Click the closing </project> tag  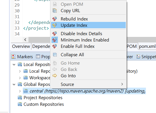tap(36, 28)
